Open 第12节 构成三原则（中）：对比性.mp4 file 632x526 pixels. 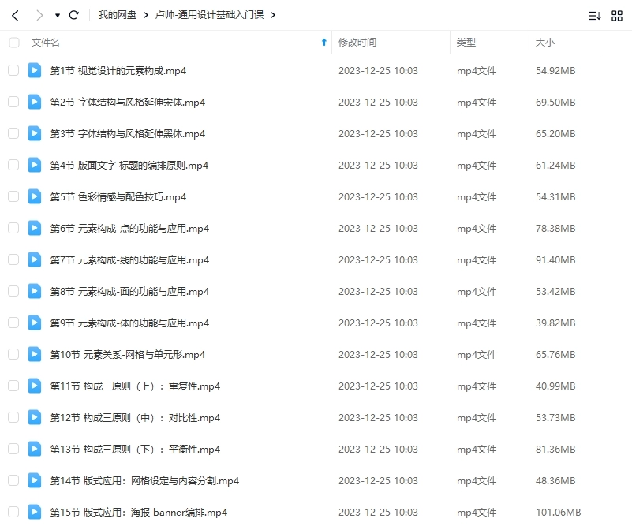point(135,417)
